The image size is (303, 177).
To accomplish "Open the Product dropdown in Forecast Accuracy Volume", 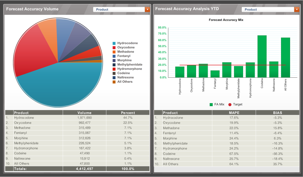I will click(x=119, y=9).
